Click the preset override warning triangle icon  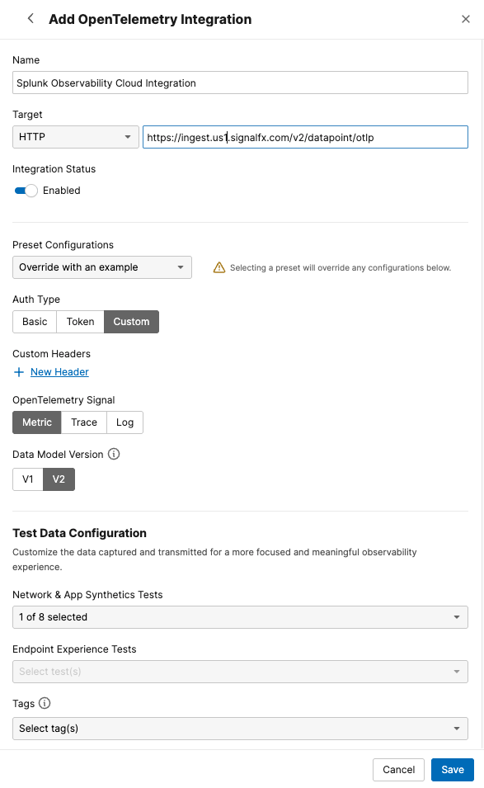(x=219, y=267)
